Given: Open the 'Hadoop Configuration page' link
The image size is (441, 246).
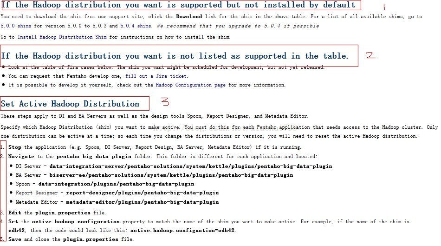Looking at the screenshot, I should 190,85.
